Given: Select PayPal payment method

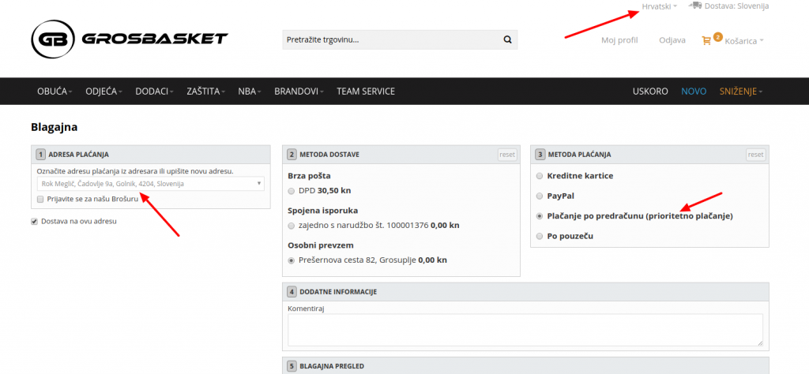Looking at the screenshot, I should click(540, 196).
